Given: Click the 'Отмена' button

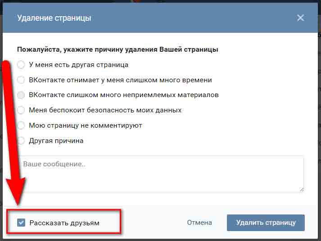Looking at the screenshot, I should (199, 223).
